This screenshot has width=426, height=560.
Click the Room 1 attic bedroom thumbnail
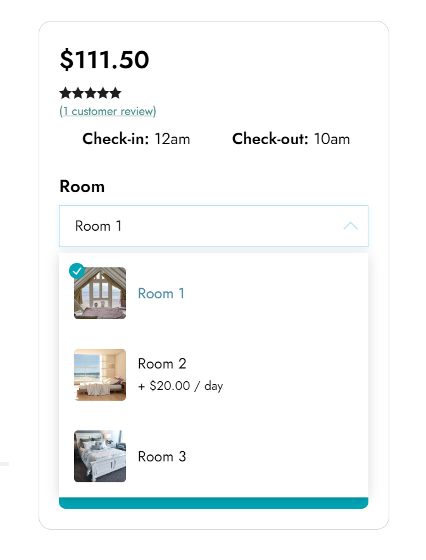100,293
